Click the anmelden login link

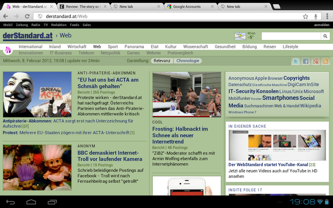click(x=321, y=25)
